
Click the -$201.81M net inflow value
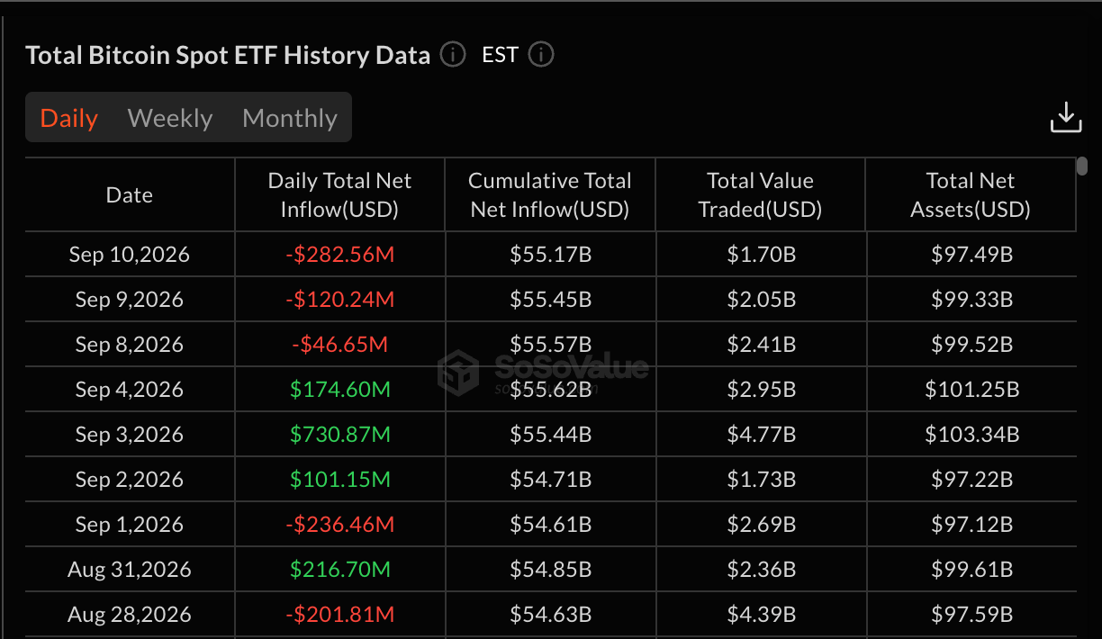(x=340, y=615)
